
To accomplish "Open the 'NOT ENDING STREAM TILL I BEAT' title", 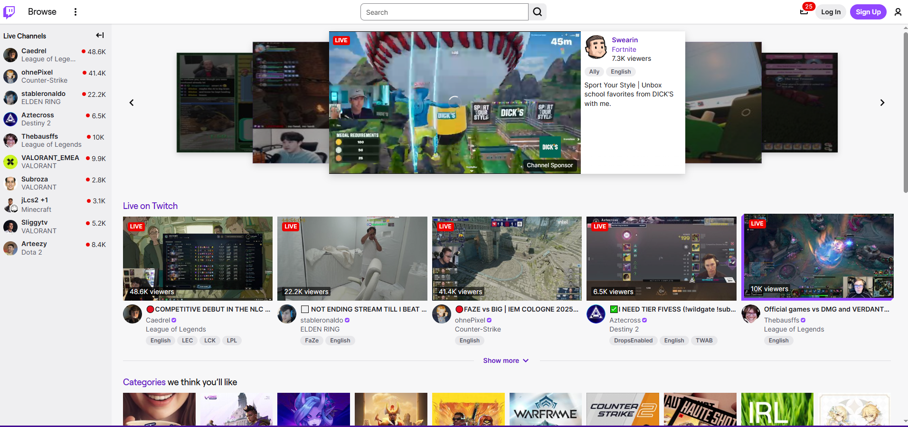I will [364, 309].
